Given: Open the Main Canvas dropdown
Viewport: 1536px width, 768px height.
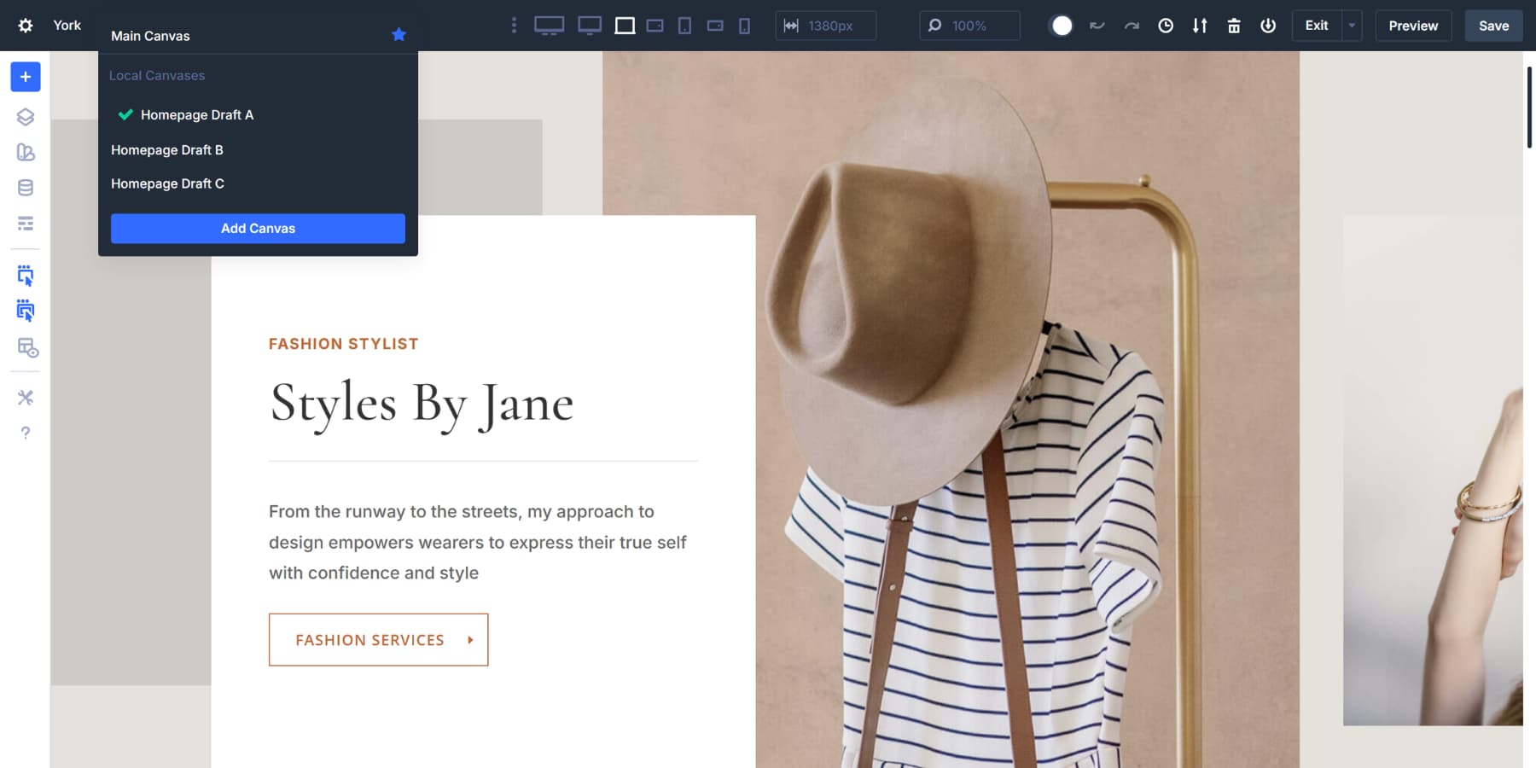Looking at the screenshot, I should [x=150, y=36].
